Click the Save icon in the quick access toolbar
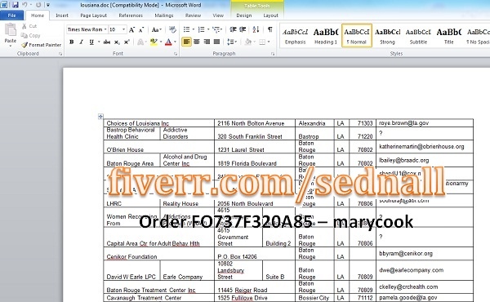Image resolution: width=490 pixels, height=302 pixels. [15, 5]
